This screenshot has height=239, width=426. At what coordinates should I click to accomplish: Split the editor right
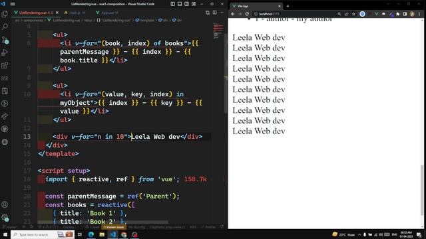214,13
